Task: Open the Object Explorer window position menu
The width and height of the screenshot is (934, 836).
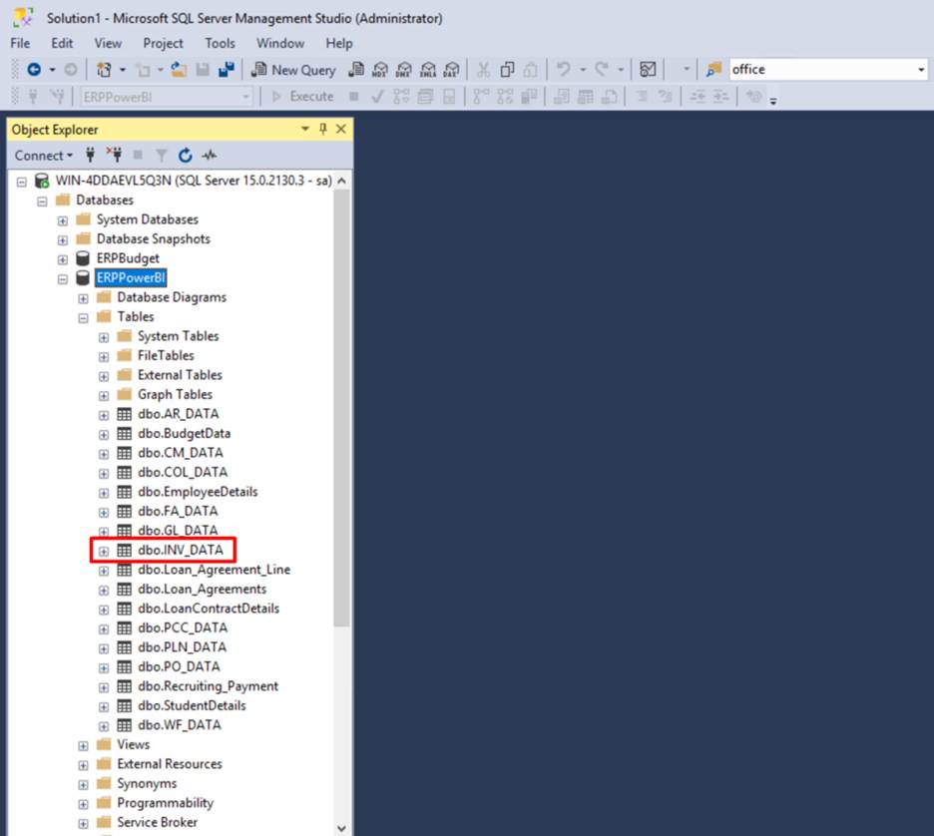Action: (305, 129)
